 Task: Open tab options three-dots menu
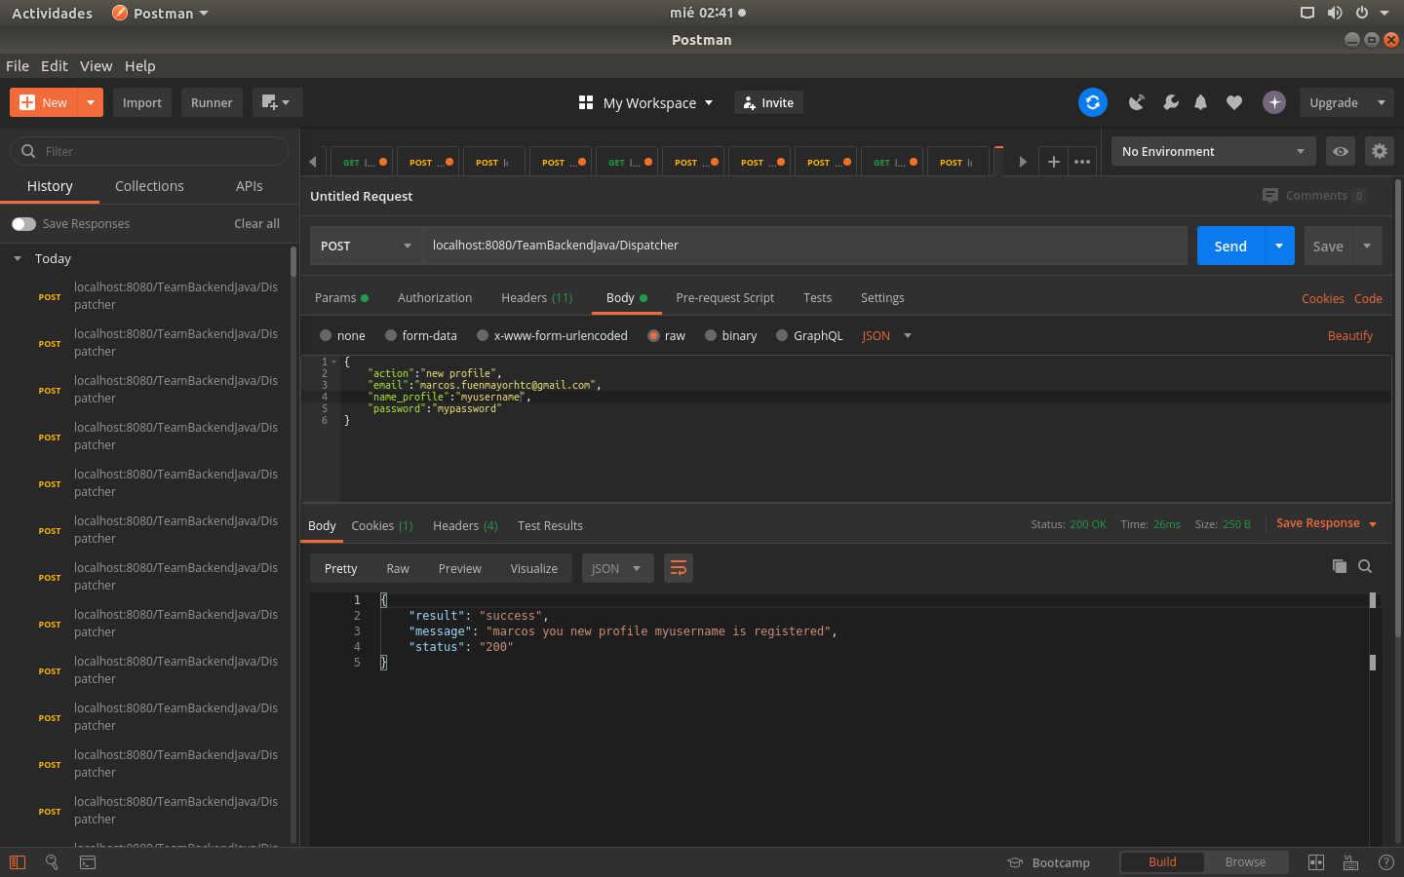[1082, 162]
